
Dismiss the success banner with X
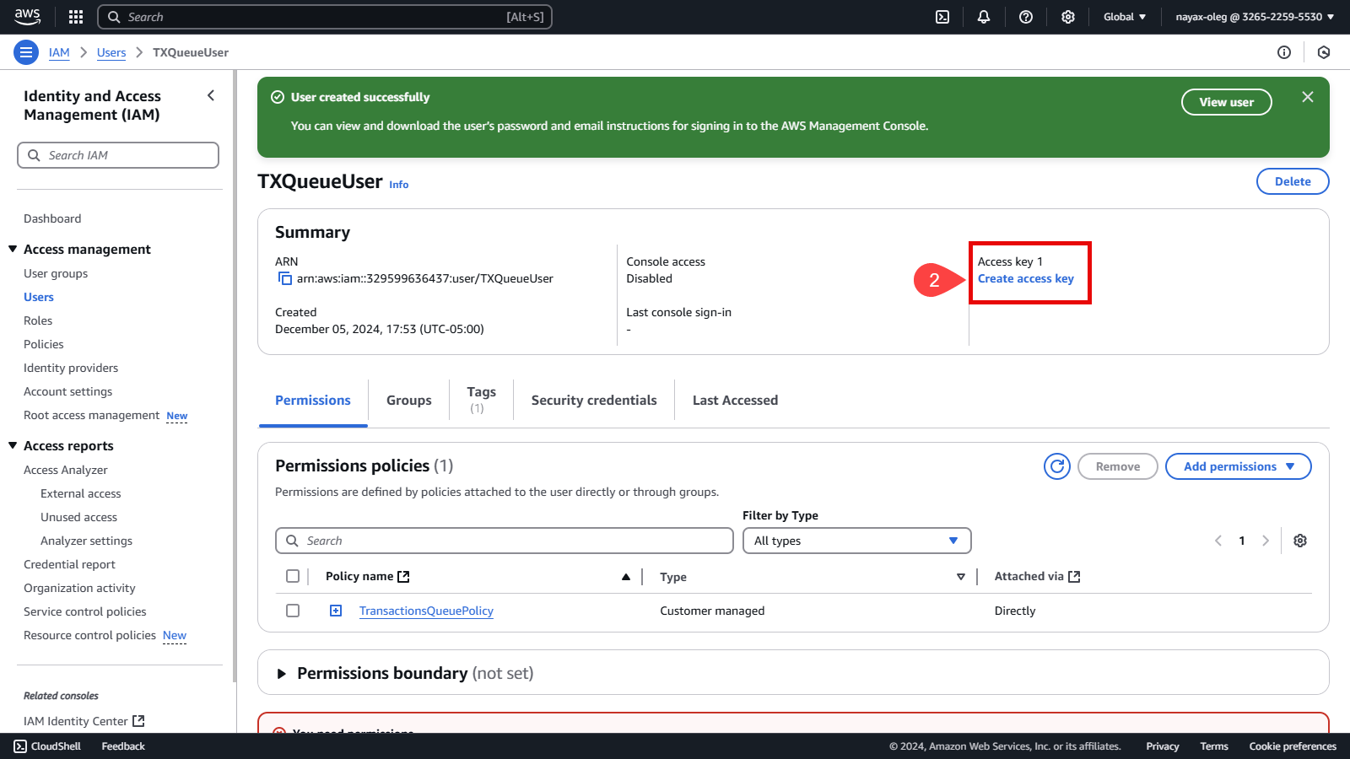(x=1308, y=97)
